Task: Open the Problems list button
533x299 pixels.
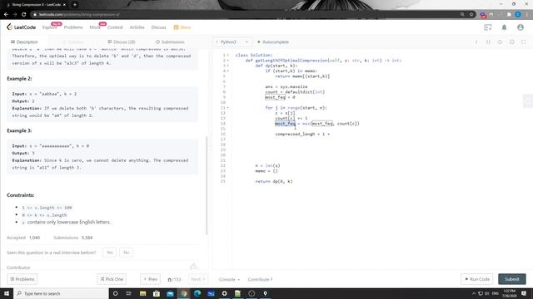Action: coord(22,279)
